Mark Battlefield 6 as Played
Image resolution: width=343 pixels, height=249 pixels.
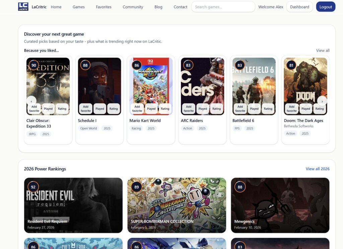tap(254, 109)
